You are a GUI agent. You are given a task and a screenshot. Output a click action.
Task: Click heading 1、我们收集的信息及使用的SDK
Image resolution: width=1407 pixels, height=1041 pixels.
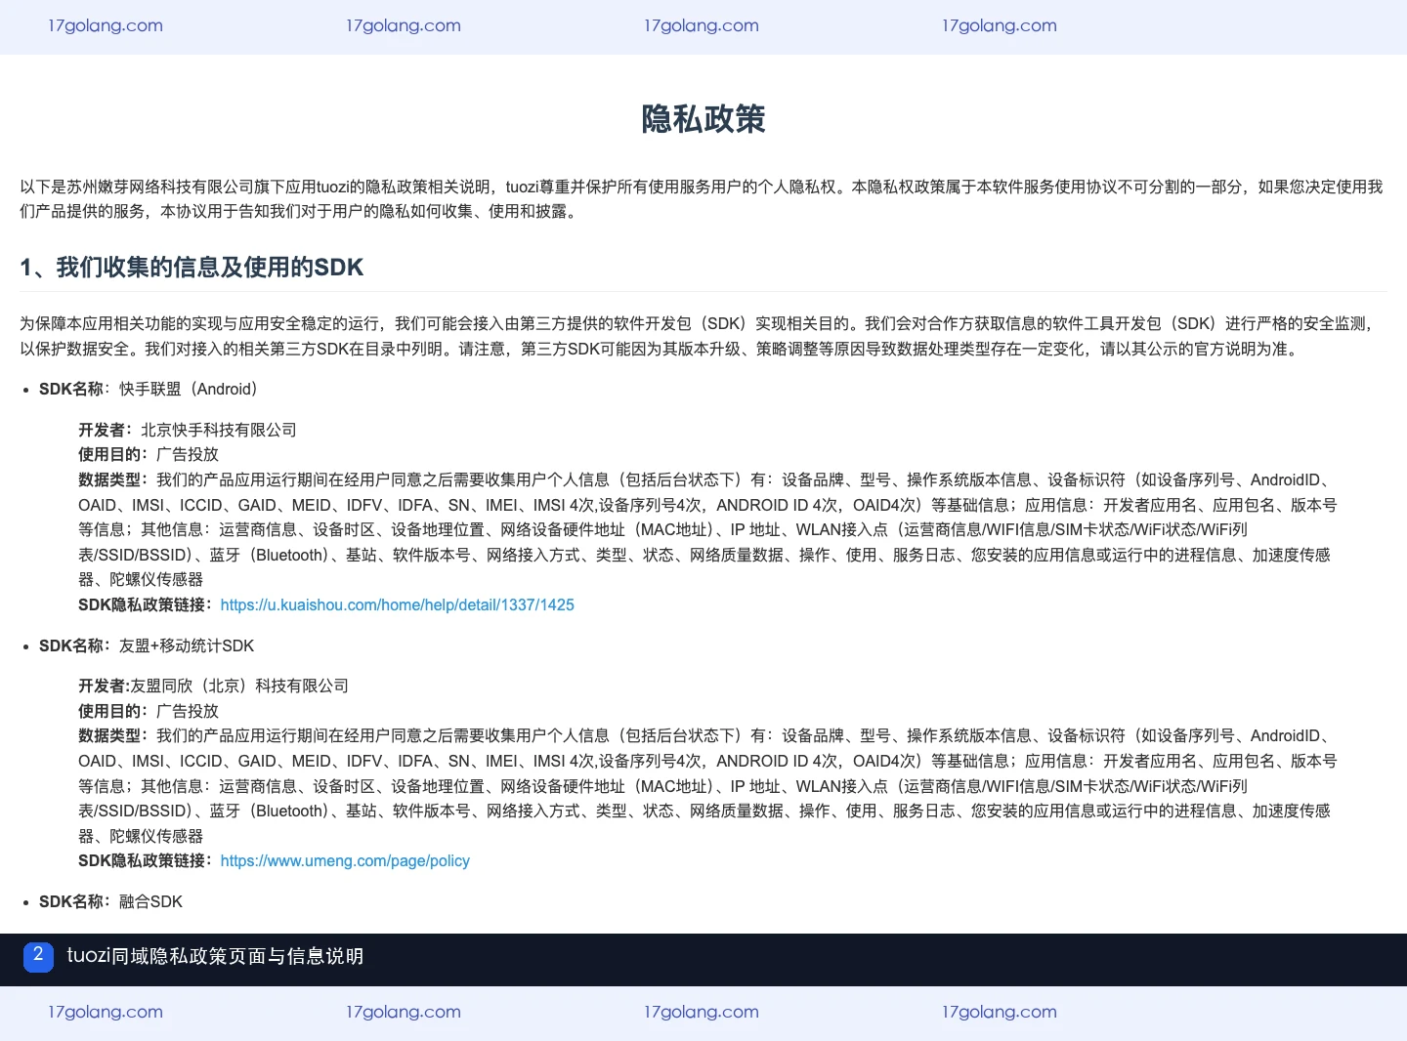[192, 268]
